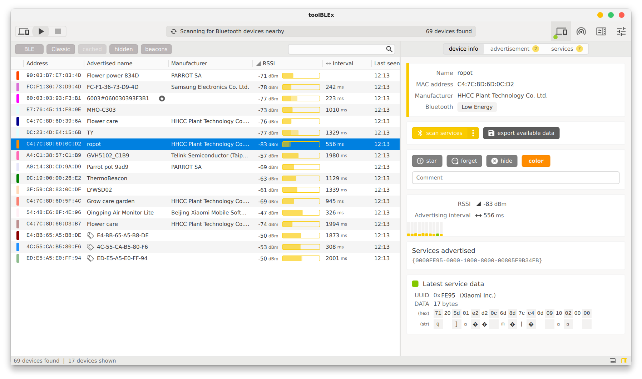Toggle the beacons filter
The image size is (642, 379).
click(156, 49)
